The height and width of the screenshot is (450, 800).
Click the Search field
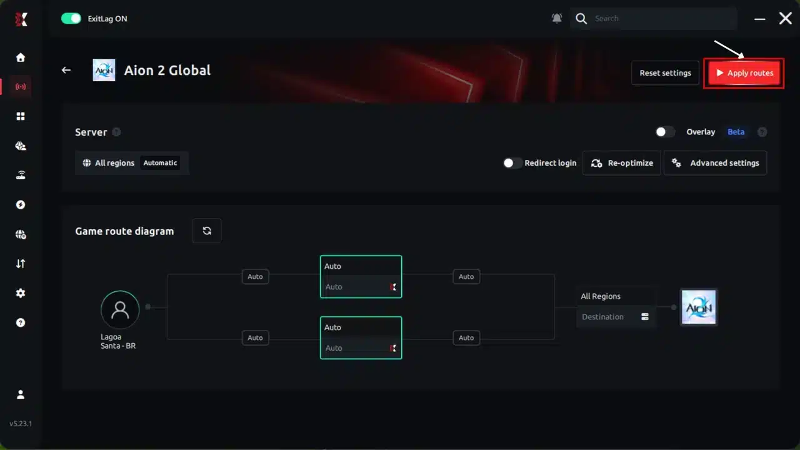tap(653, 19)
